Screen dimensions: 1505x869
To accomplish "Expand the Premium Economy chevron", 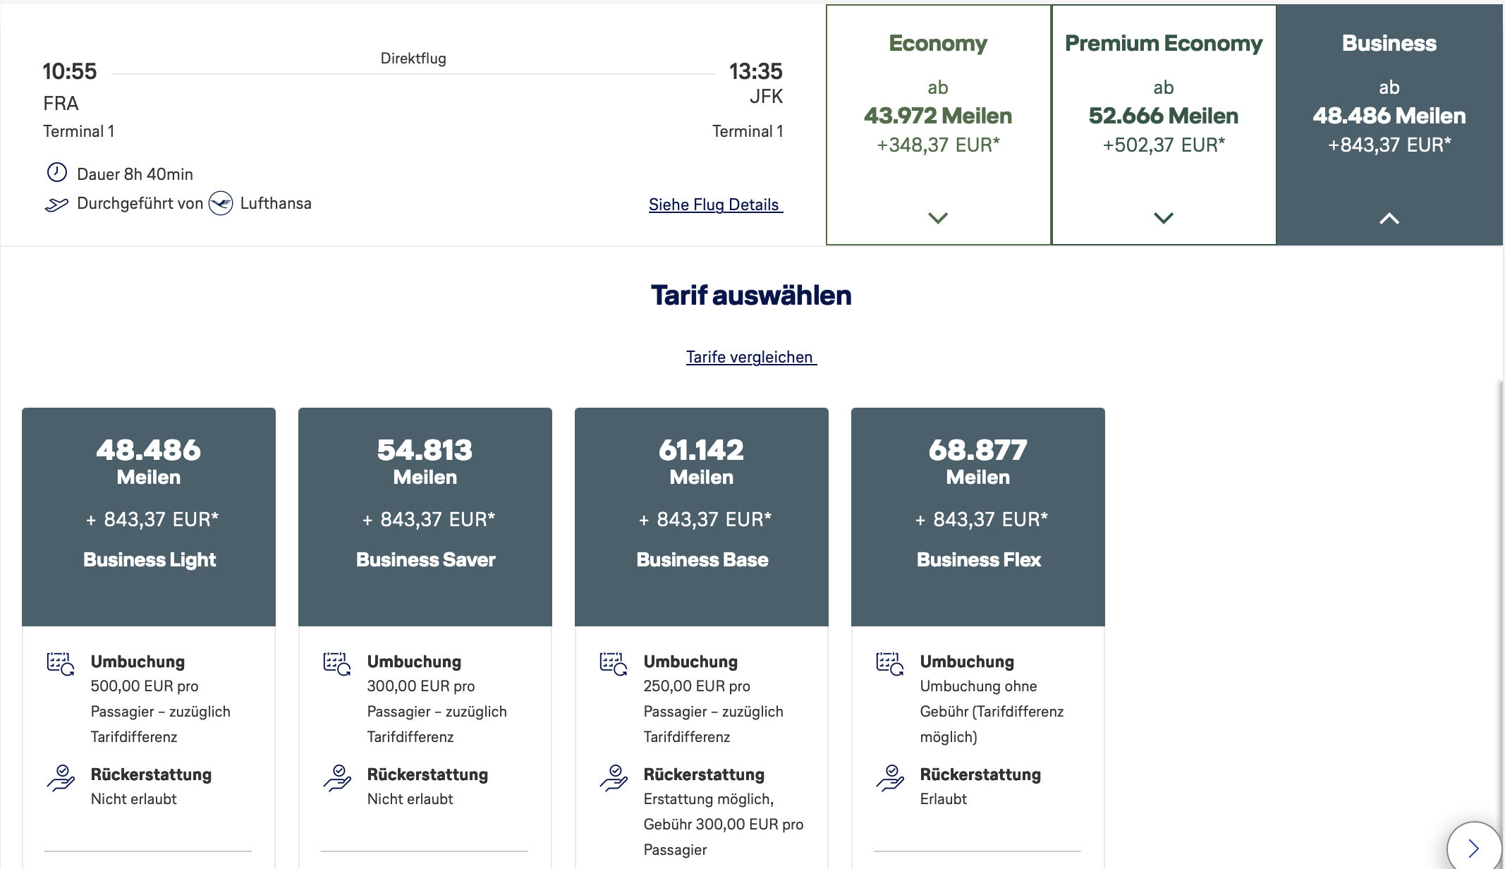I will coord(1164,218).
